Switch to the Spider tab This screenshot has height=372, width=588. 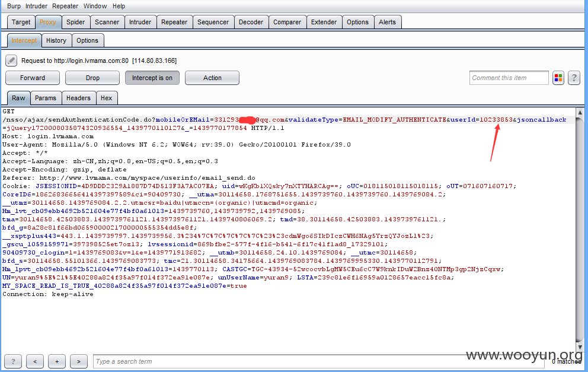tap(75, 22)
